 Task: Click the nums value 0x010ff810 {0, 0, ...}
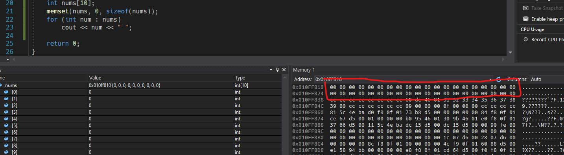point(125,85)
